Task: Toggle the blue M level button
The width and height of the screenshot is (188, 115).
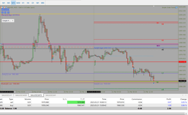Action: click(x=2, y=13)
